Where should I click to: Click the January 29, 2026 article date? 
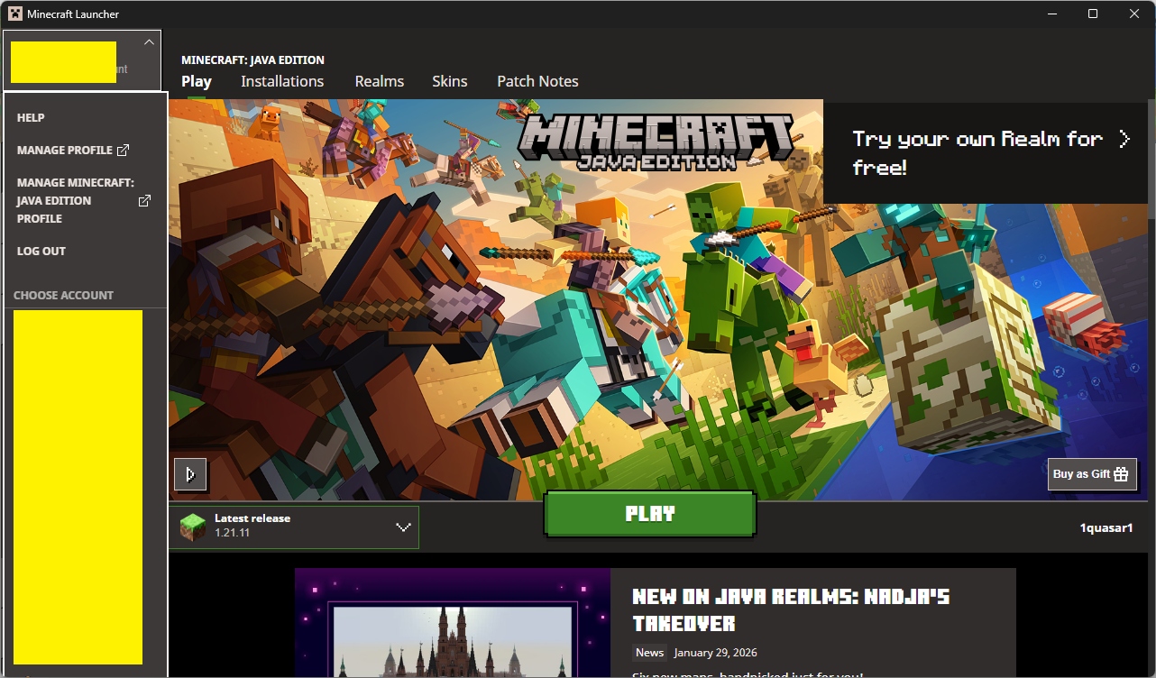coord(715,653)
